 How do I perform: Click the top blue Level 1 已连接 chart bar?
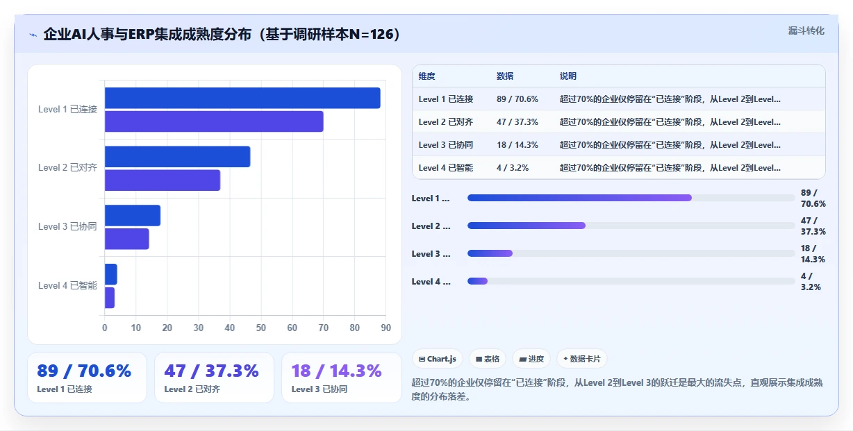pyautogui.click(x=242, y=98)
